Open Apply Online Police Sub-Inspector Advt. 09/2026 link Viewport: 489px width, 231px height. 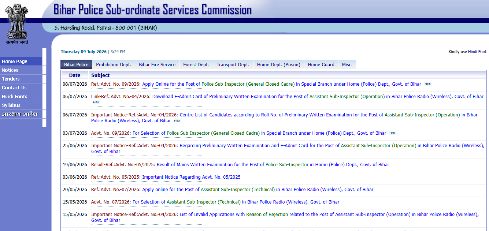click(282, 84)
